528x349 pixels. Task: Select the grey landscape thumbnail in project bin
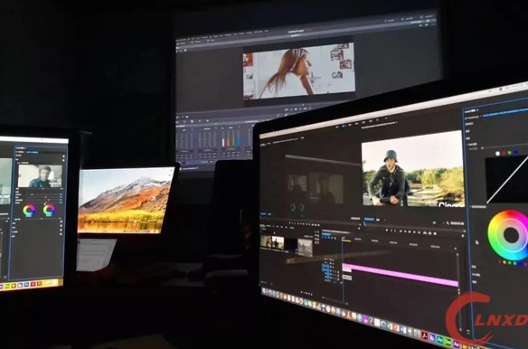305,248
